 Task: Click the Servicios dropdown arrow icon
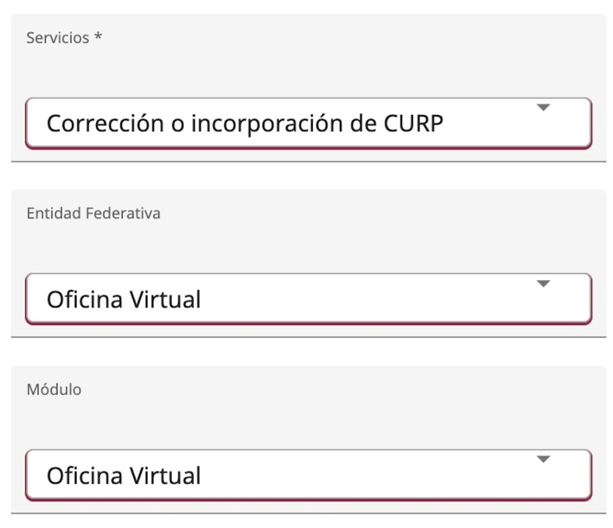click(543, 108)
